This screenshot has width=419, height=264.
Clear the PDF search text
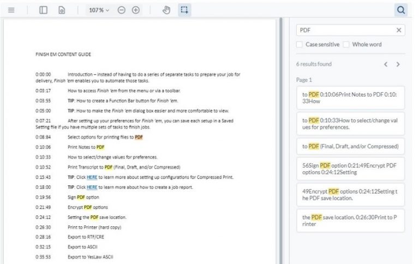point(398,30)
